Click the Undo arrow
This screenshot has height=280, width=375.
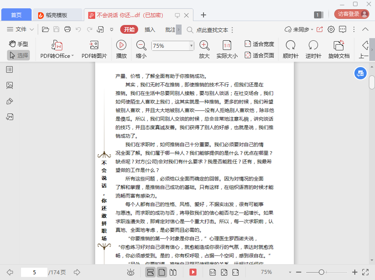click(78, 29)
